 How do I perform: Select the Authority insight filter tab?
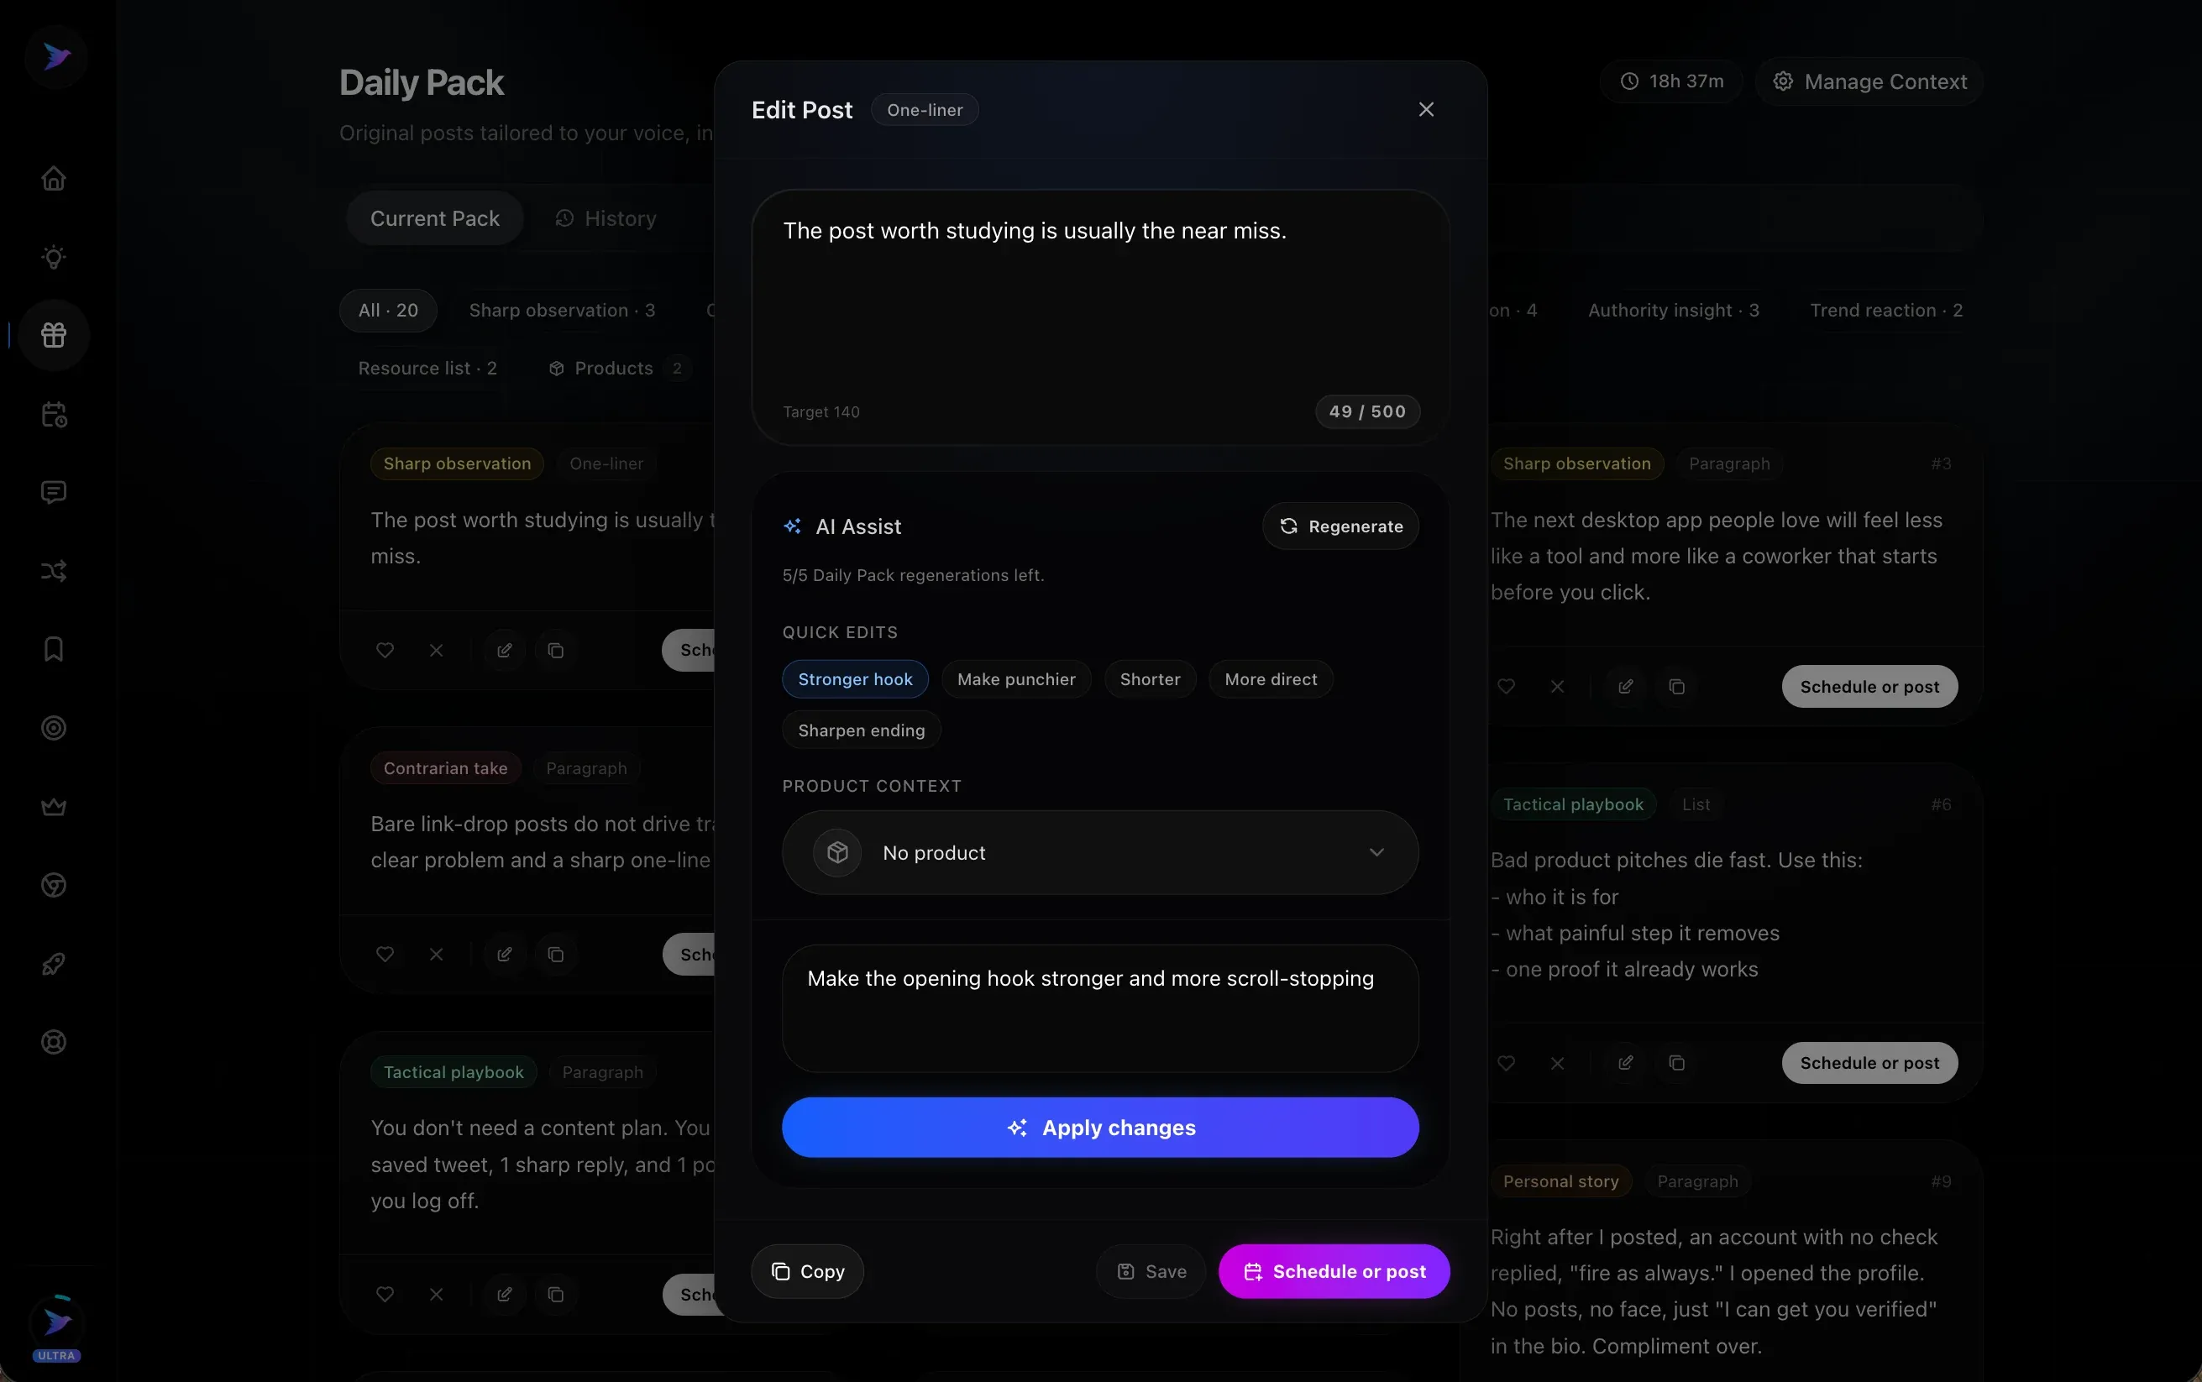pos(1673,310)
